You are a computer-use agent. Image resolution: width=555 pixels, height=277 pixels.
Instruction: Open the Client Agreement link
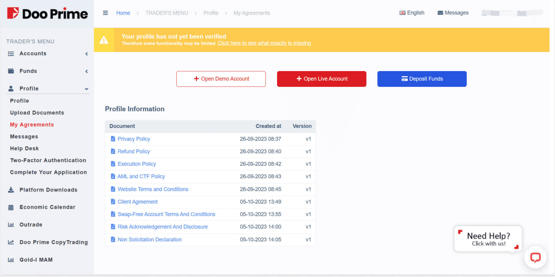[138, 202]
